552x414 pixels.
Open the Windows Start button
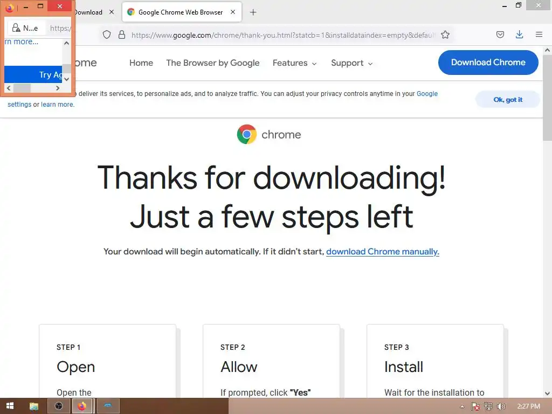(x=10, y=406)
